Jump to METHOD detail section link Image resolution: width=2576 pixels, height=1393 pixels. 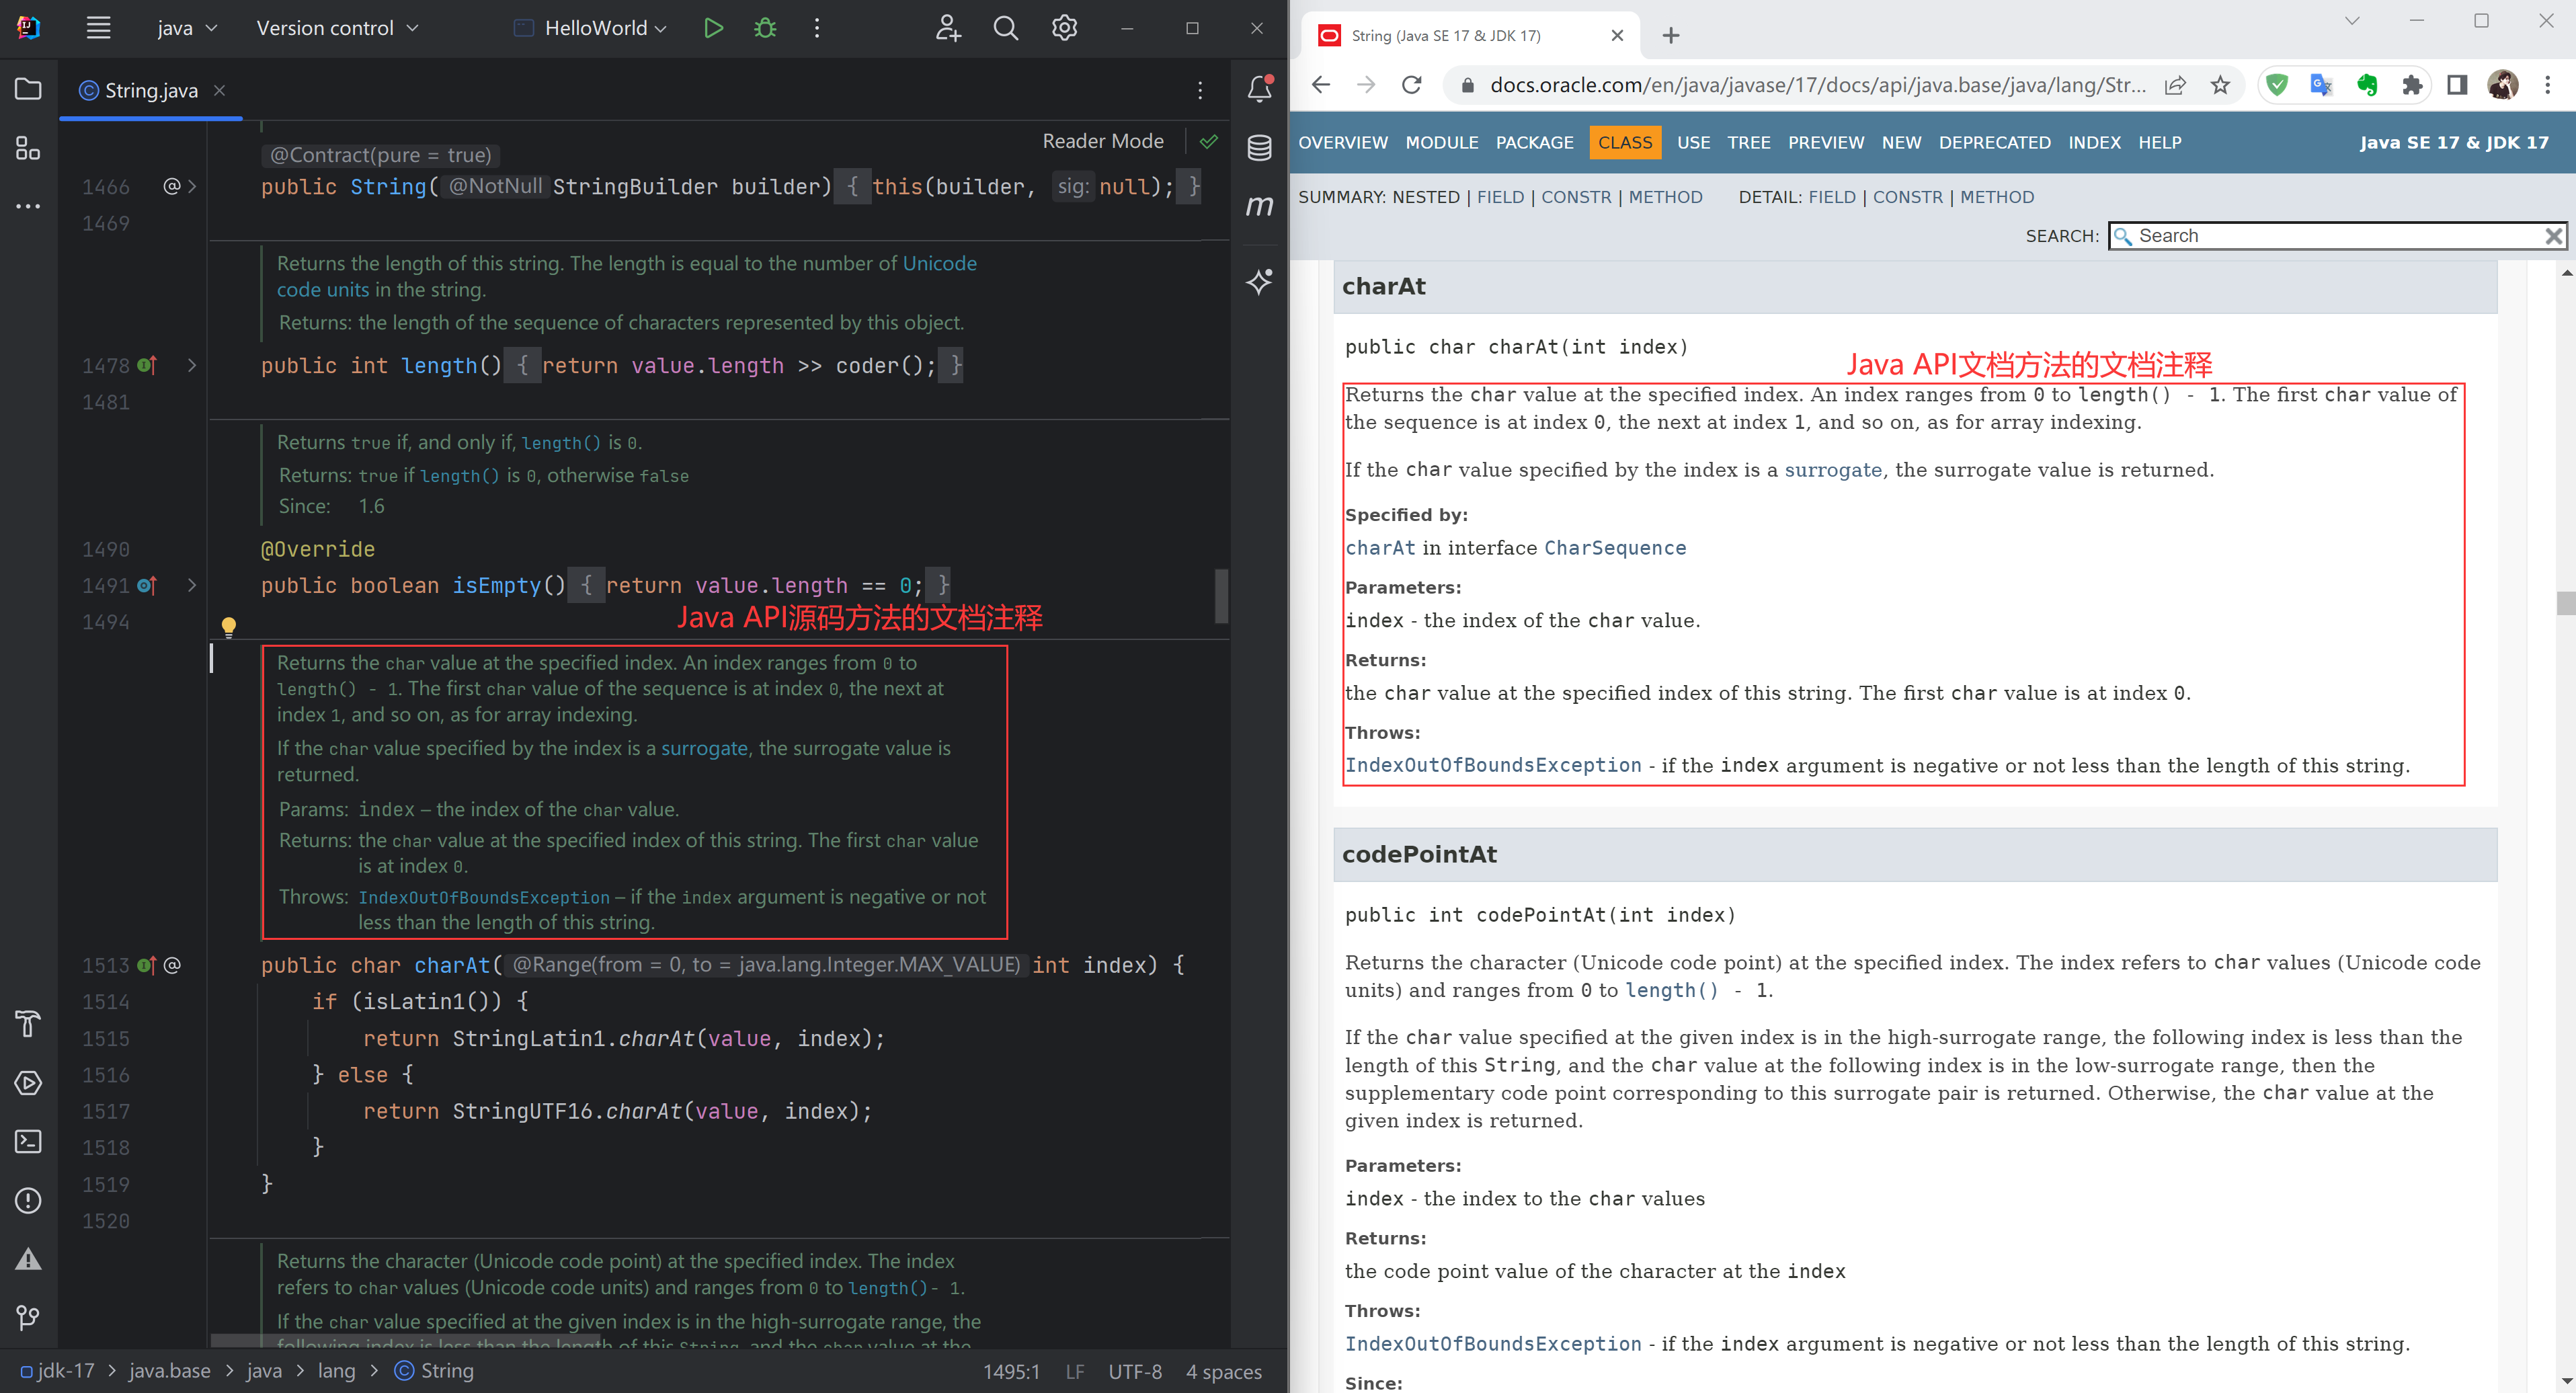(1997, 197)
